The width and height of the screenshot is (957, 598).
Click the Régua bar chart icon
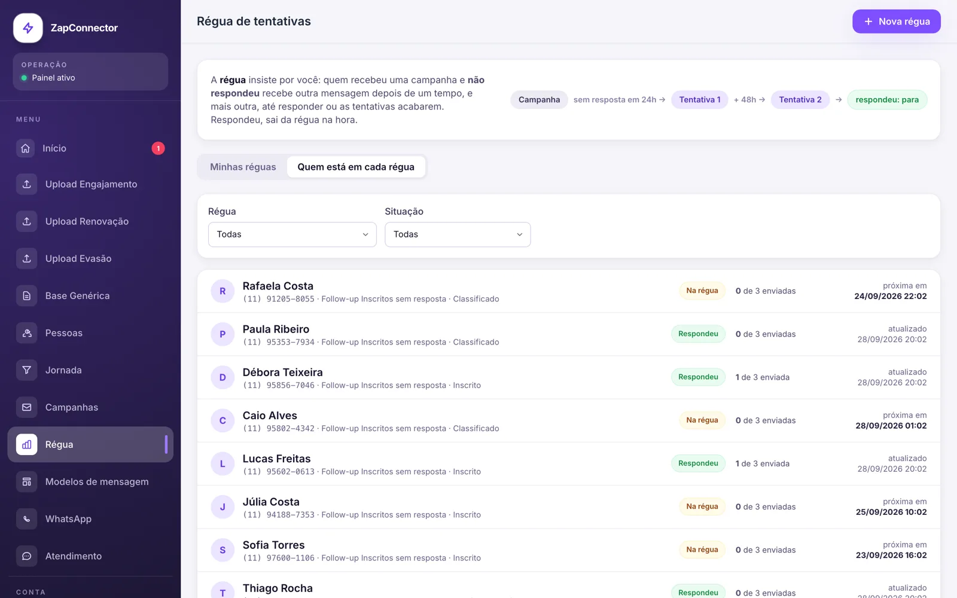click(27, 444)
